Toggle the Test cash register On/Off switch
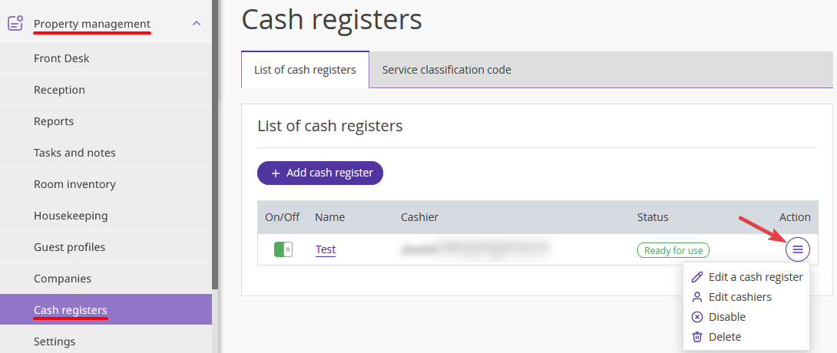This screenshot has height=353, width=837. (283, 249)
